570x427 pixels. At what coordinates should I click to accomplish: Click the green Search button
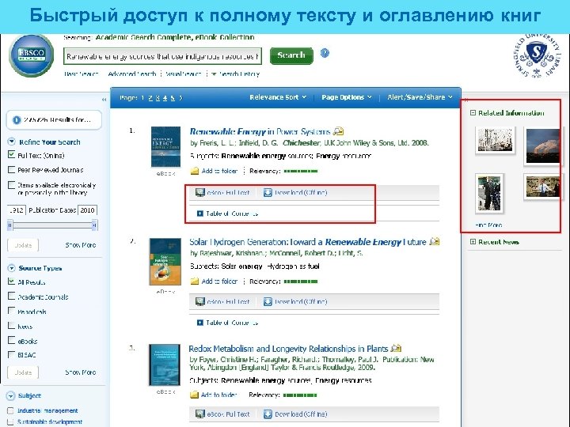[x=291, y=56]
